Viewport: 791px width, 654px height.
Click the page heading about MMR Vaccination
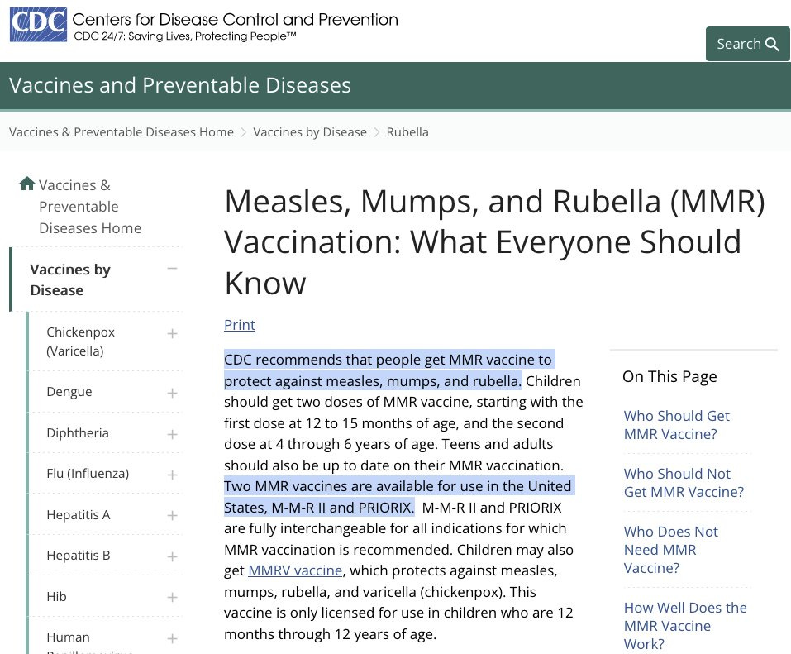[494, 242]
